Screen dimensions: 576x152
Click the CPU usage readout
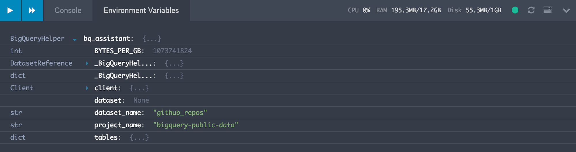click(x=359, y=10)
